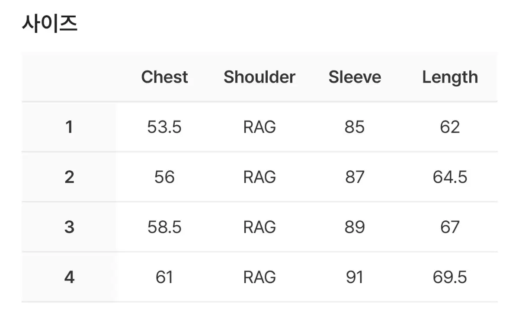Click the RAG cell in size 1 row
519x309 pixels.
259,127
